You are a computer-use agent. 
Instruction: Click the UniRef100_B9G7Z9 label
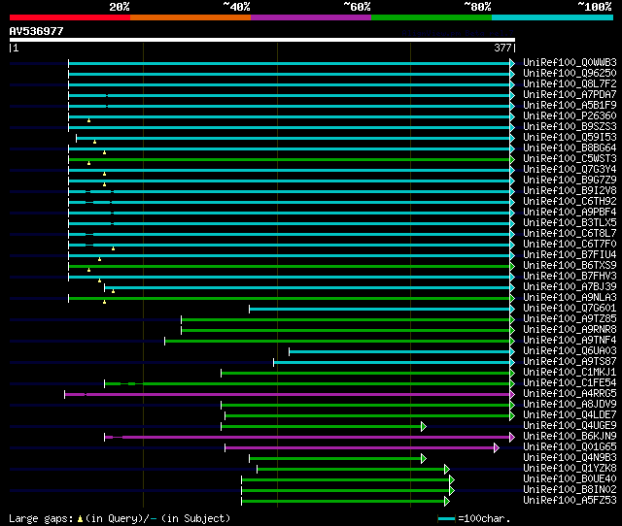pyautogui.click(x=570, y=181)
